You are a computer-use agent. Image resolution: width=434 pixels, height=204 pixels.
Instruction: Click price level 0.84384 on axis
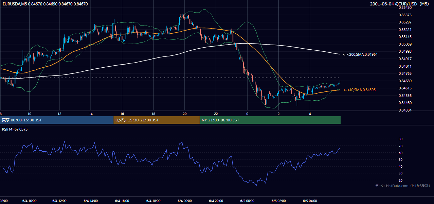(405, 110)
